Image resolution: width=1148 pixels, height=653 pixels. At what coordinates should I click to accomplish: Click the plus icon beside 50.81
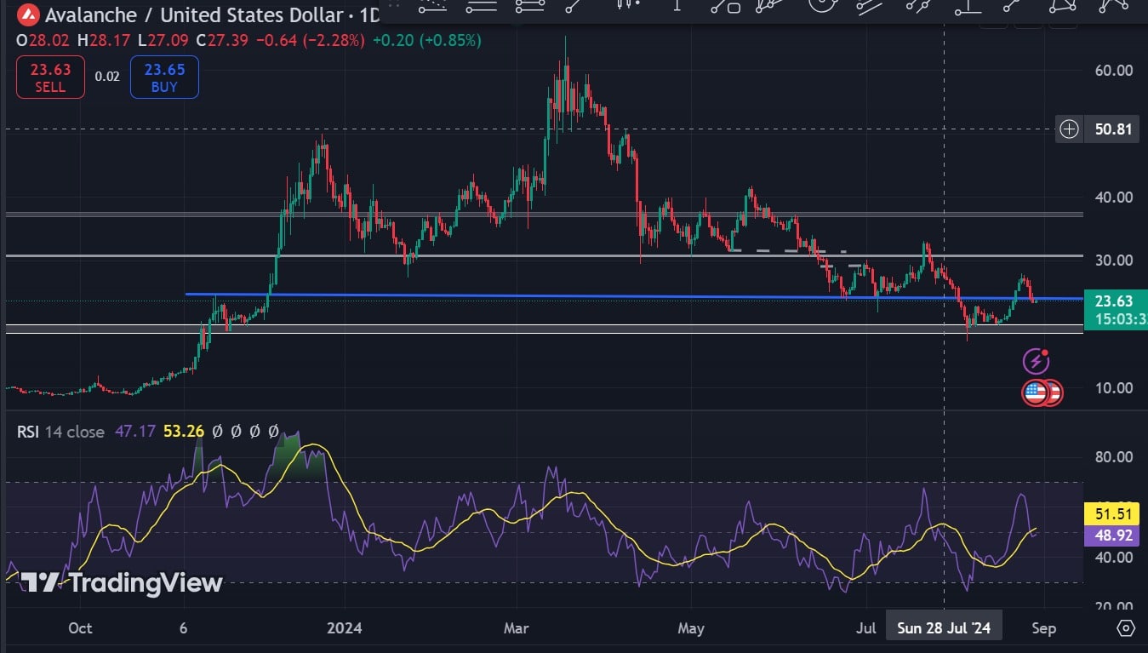[1070, 129]
